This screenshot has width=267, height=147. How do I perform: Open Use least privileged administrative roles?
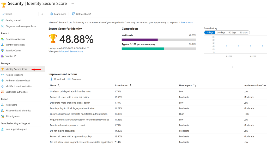pyautogui.click(x=70, y=91)
